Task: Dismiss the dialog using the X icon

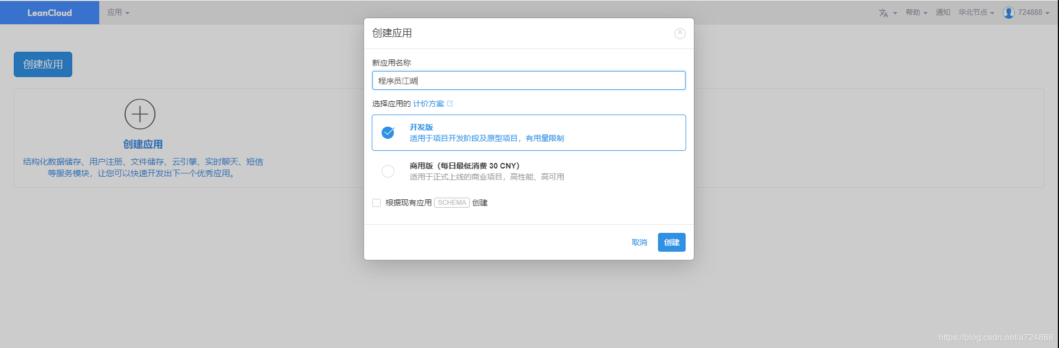Action: pyautogui.click(x=680, y=33)
